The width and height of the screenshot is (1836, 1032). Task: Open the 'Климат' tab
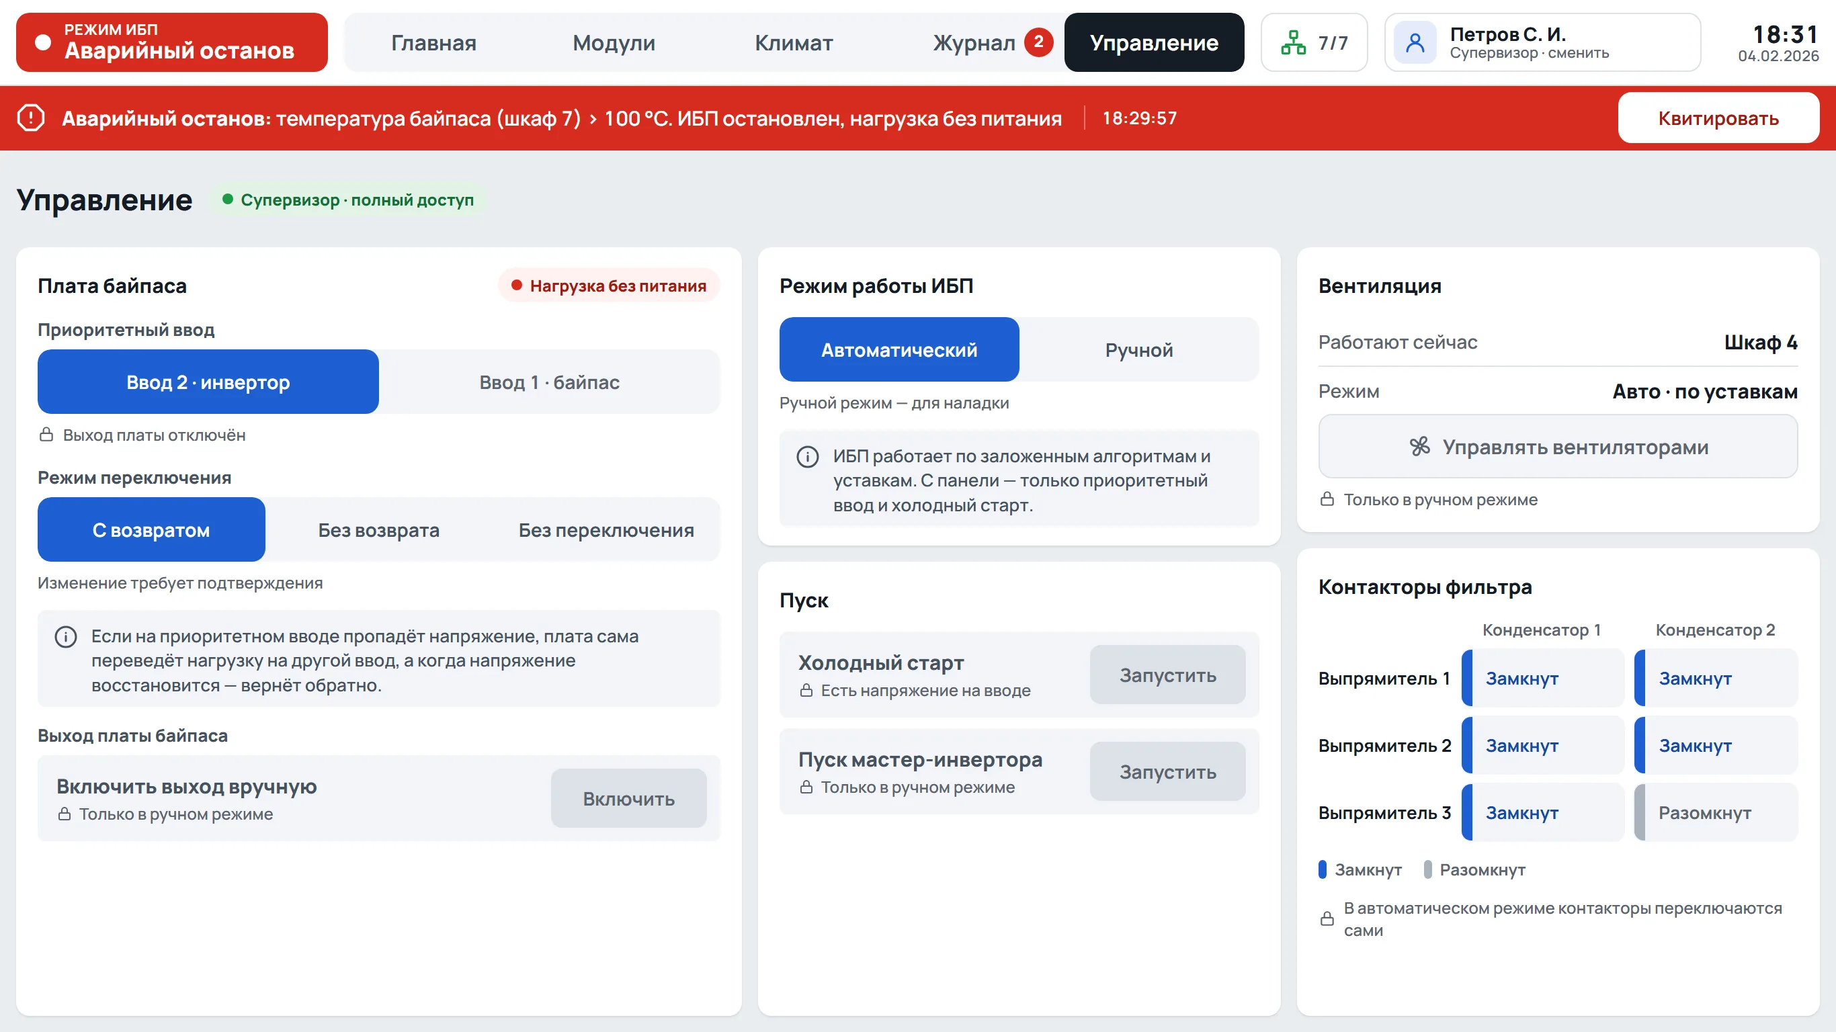tap(793, 43)
